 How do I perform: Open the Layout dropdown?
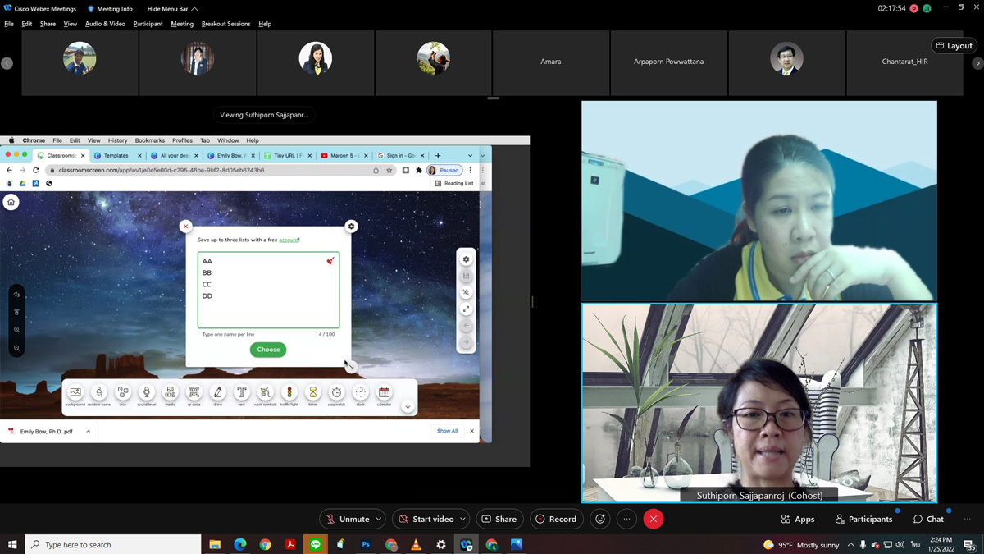[x=954, y=46]
